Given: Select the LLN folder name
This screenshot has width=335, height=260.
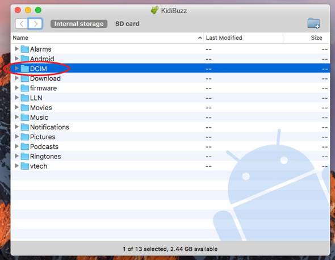Looking at the screenshot, I should (36, 98).
